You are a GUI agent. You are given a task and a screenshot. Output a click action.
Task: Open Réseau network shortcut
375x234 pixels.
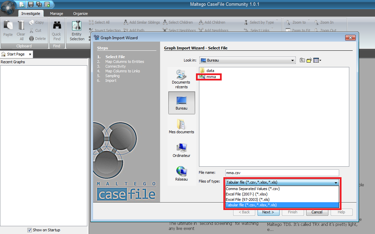(181, 173)
